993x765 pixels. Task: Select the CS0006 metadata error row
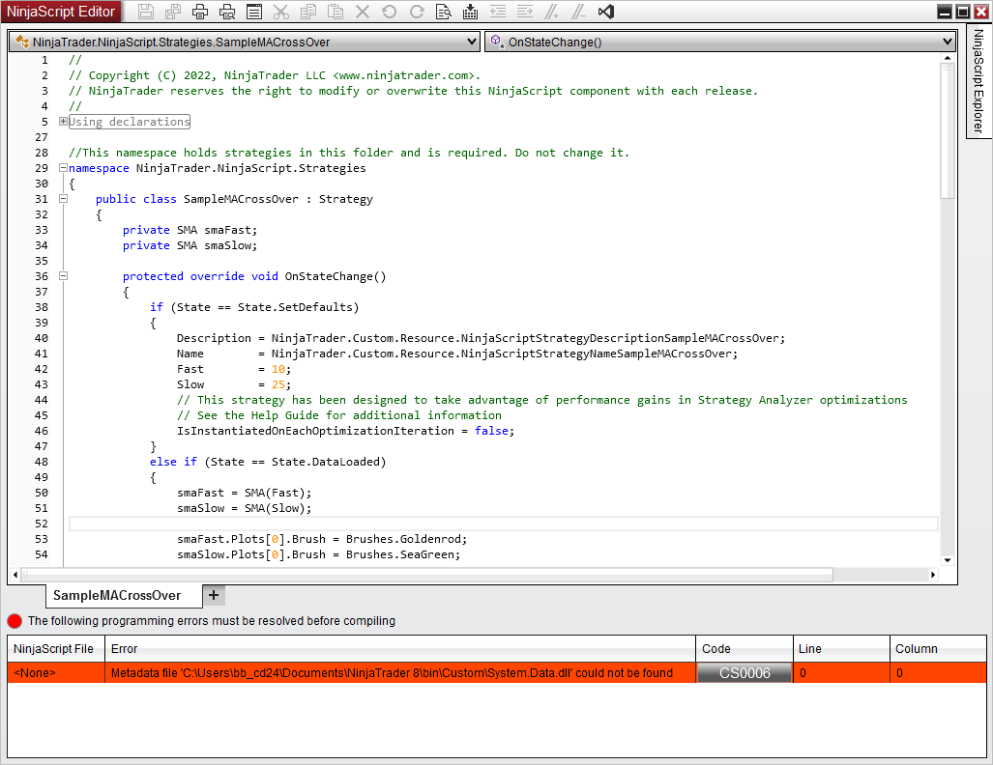tap(387, 672)
